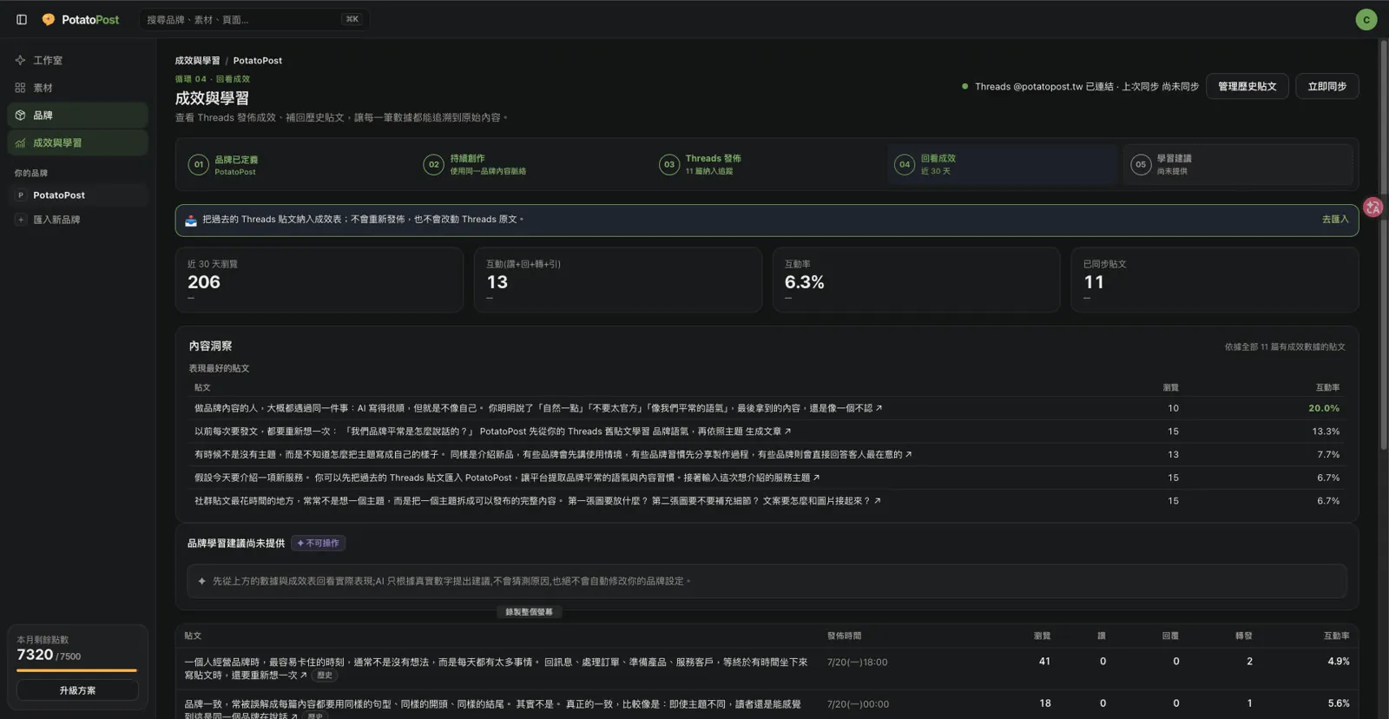Viewport: 1389px width, 719px height.
Task: Click the 升級方案 button
Action: click(77, 690)
